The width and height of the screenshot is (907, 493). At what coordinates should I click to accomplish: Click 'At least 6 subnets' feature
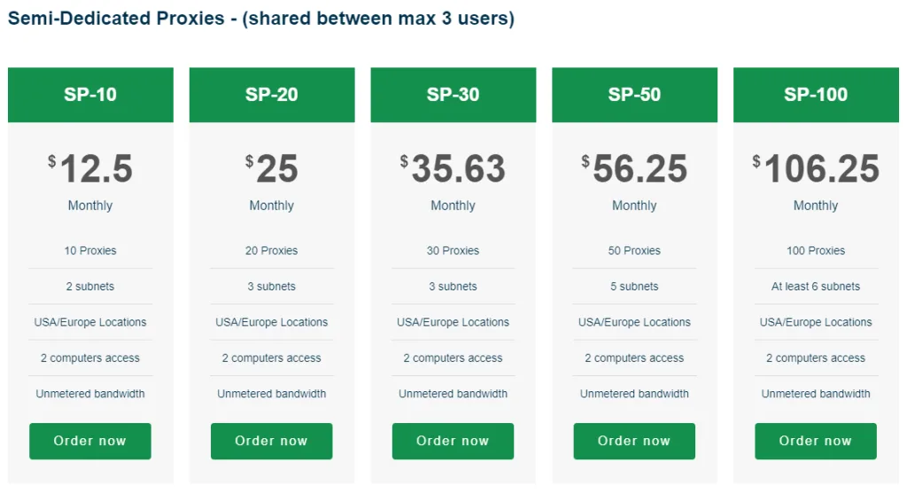click(x=815, y=287)
